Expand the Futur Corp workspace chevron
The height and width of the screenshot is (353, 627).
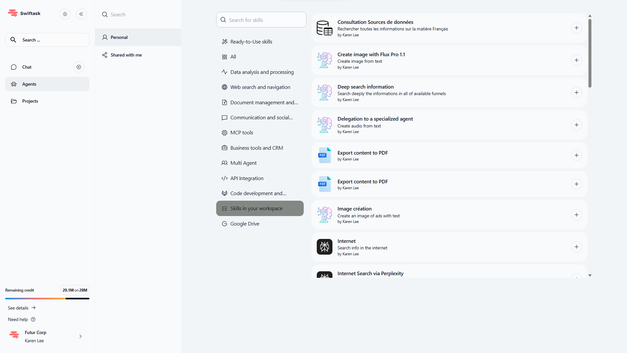point(80,336)
